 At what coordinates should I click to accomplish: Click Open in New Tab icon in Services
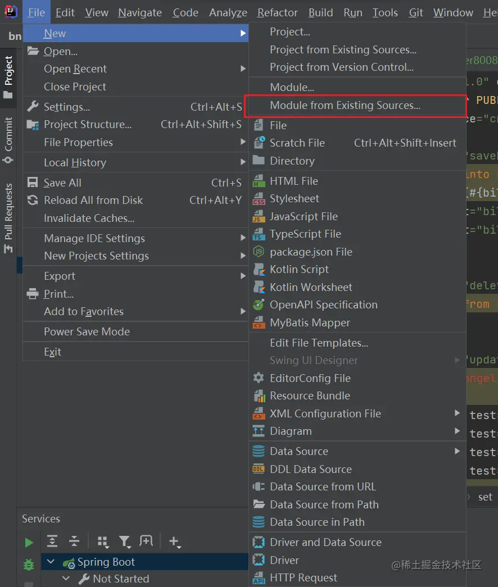pos(146,542)
